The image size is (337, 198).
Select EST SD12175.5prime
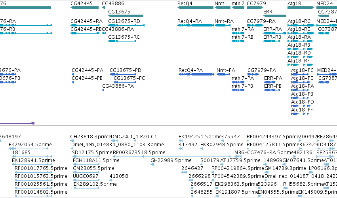pos(92,153)
